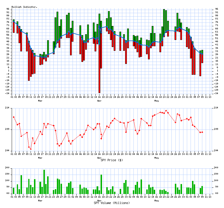Click the first volume bar at far left
224x208 pixels.
click(x=13, y=191)
